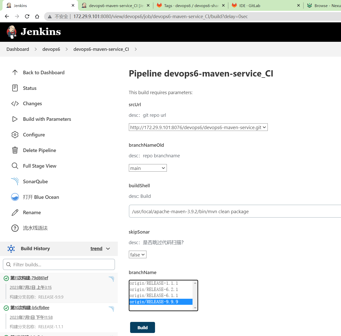Click the browser home icon

point(37,16)
